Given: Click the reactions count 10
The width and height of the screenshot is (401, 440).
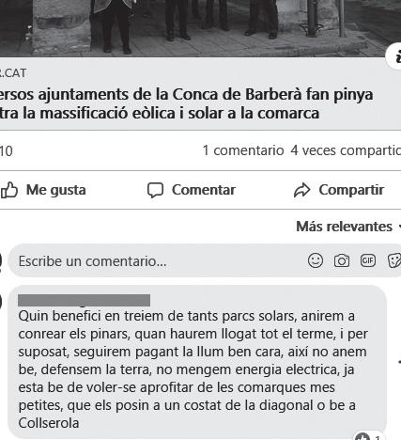Looking at the screenshot, I should pyautogui.click(x=7, y=151).
